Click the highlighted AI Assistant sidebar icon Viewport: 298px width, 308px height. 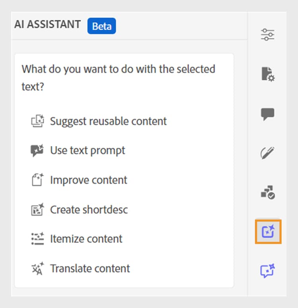click(268, 231)
